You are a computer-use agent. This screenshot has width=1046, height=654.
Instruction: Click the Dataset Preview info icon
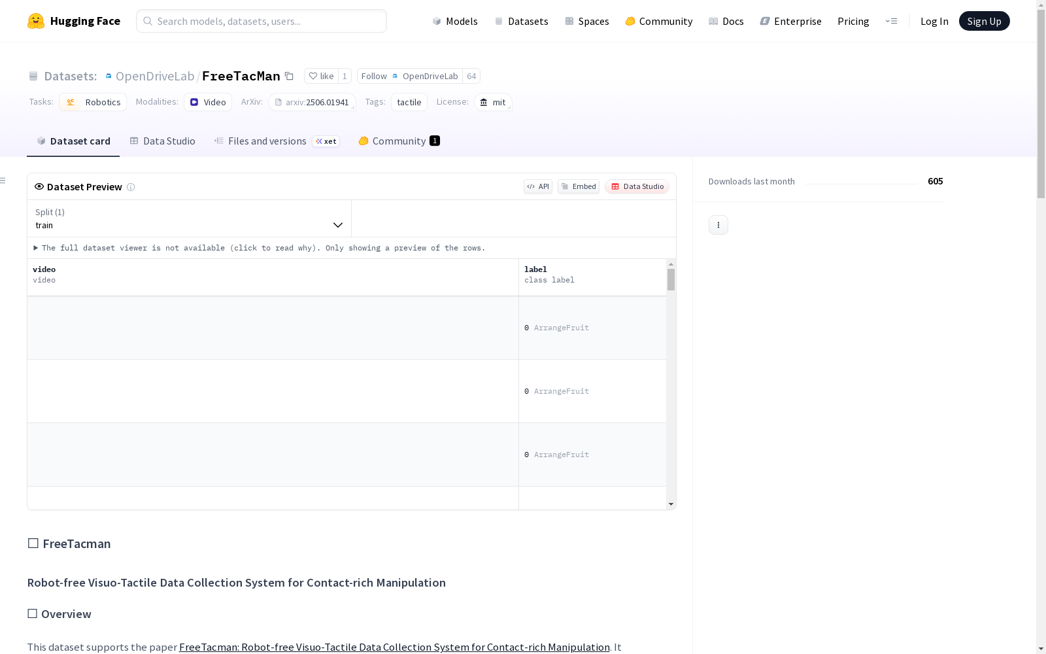(x=131, y=187)
